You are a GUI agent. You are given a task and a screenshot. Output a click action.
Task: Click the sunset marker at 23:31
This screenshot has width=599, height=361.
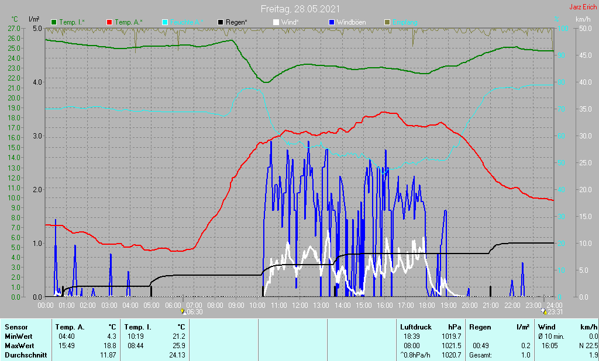click(545, 312)
